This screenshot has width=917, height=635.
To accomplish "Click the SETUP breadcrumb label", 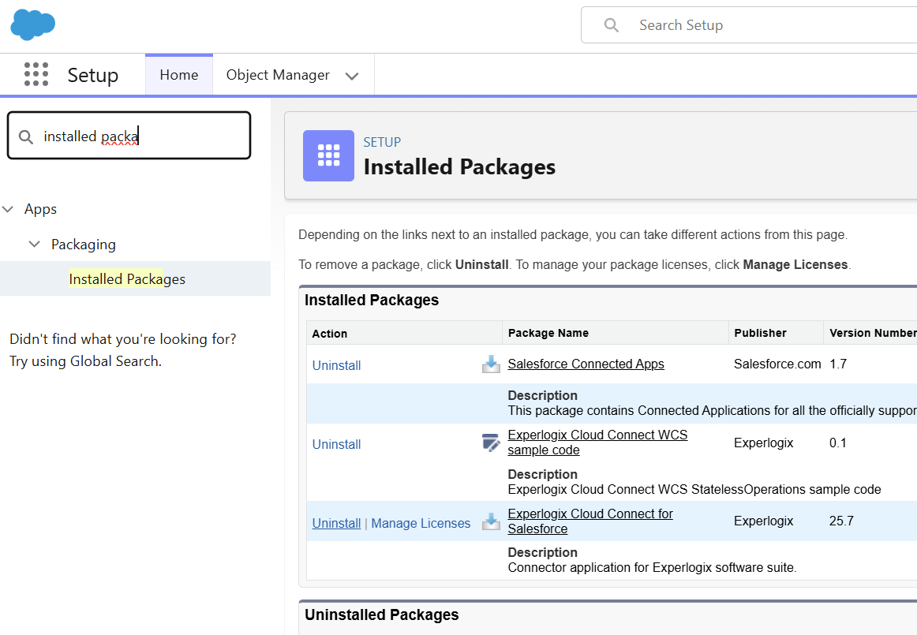I will (x=382, y=142).
